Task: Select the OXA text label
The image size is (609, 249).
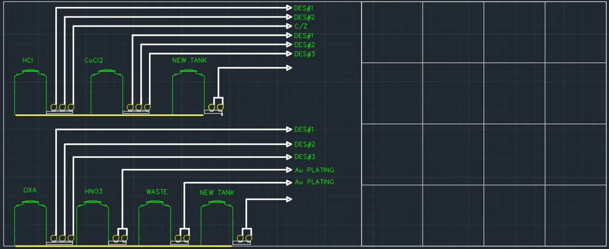Action: pos(30,190)
